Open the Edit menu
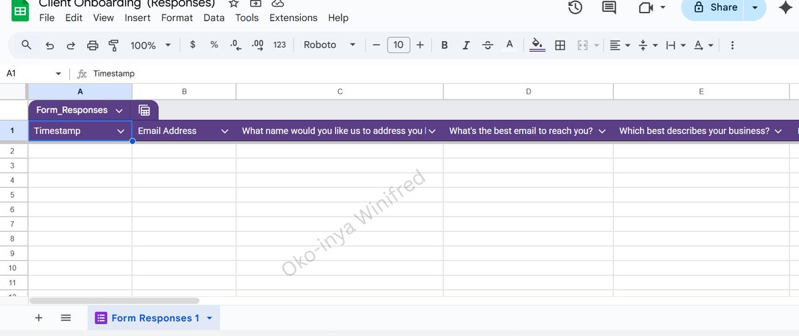799x336 pixels. [74, 18]
